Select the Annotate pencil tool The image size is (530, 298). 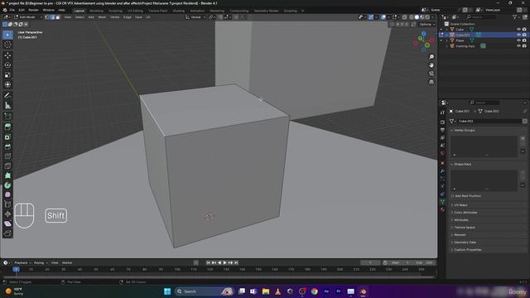(x=7, y=96)
